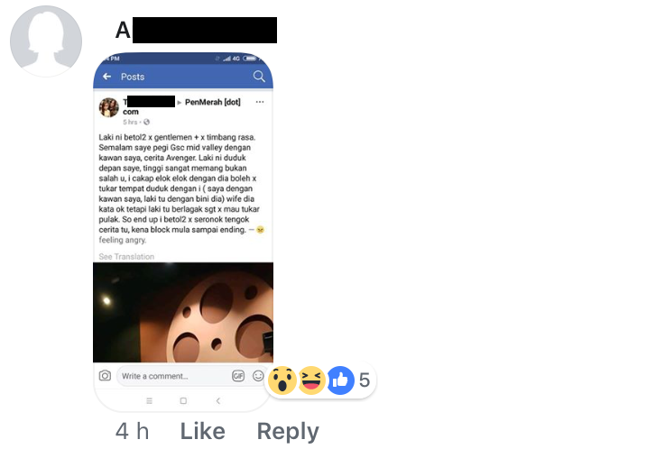The height and width of the screenshot is (458, 665).
Task: Tap the back arrow beside Posts
Action: click(x=106, y=77)
